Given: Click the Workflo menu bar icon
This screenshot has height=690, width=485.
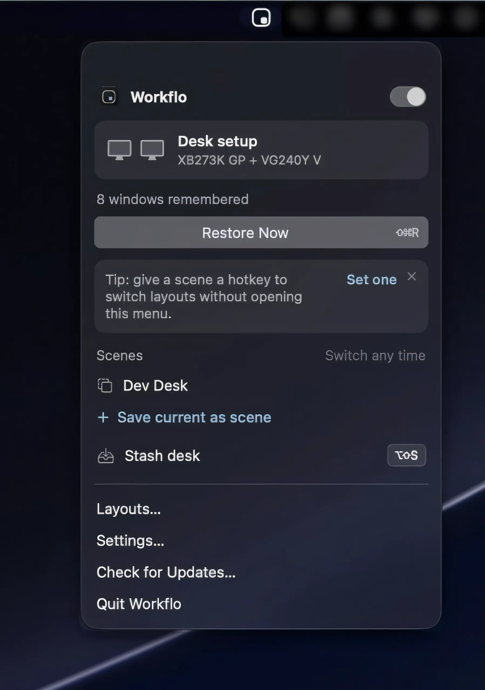Looking at the screenshot, I should pyautogui.click(x=261, y=17).
